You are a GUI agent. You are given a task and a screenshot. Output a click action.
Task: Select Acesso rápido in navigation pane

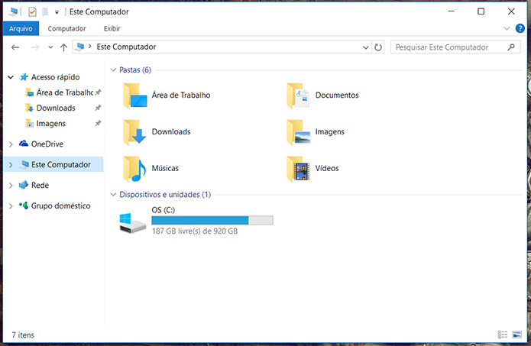point(55,77)
